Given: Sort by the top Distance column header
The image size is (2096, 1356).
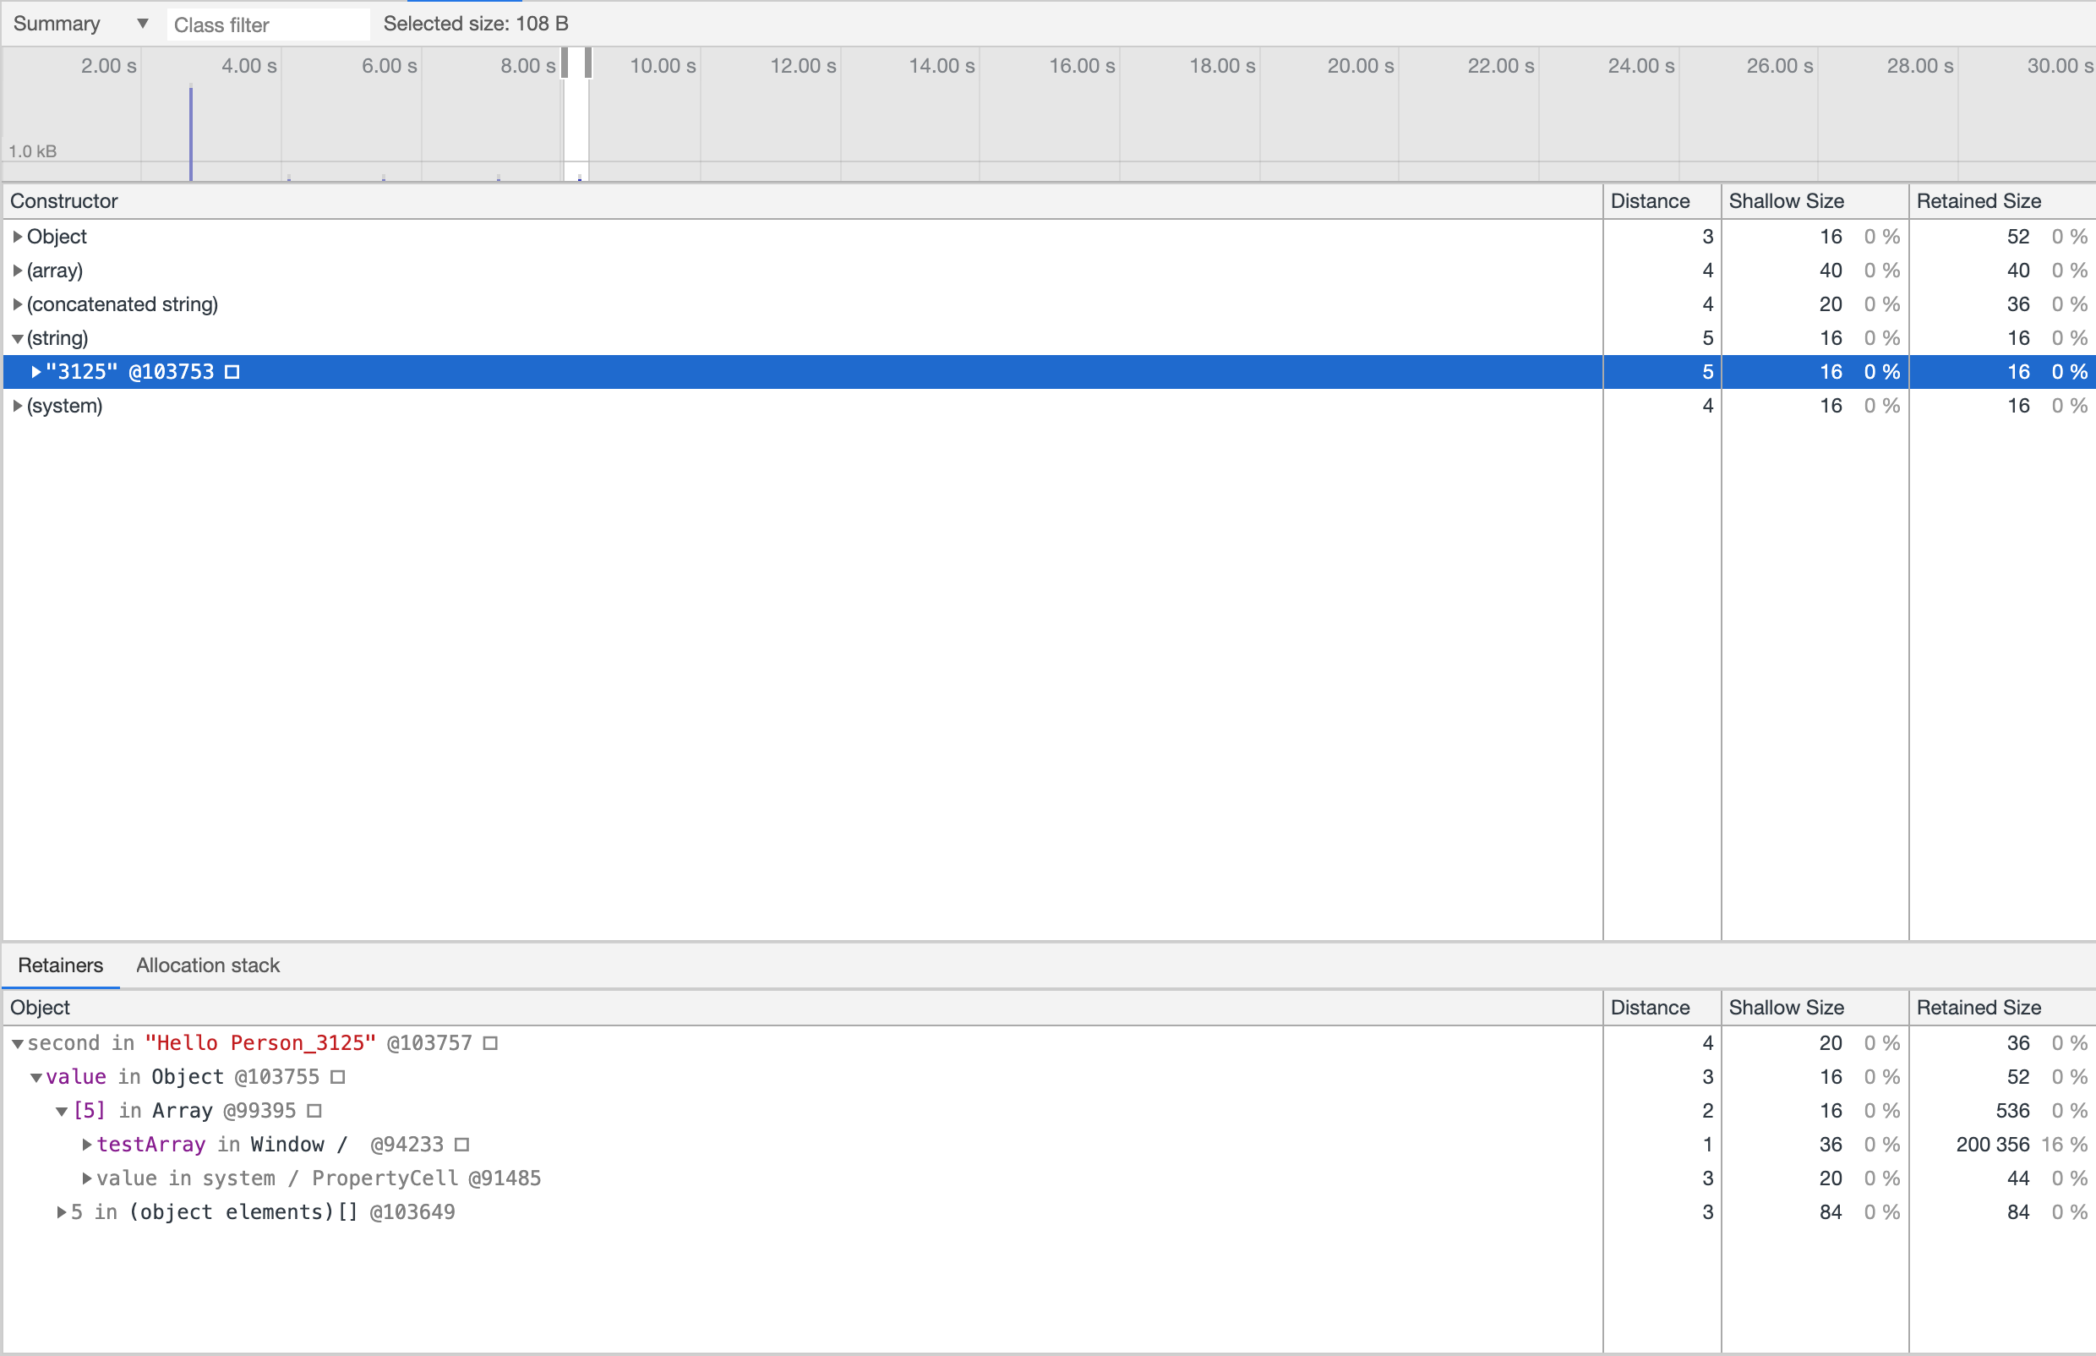Looking at the screenshot, I should point(1649,200).
